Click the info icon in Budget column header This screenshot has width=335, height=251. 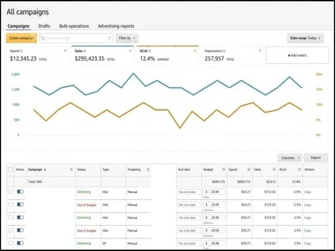223,169
